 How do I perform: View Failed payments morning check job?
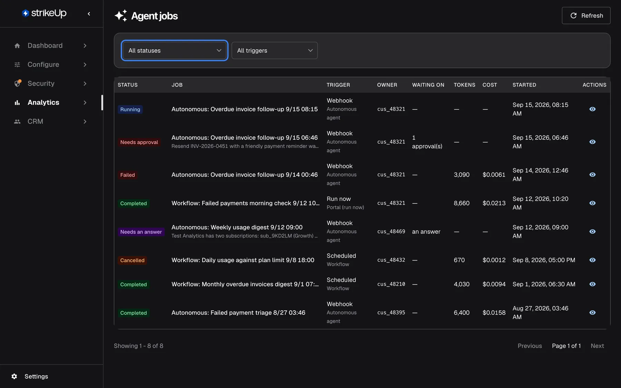592,203
